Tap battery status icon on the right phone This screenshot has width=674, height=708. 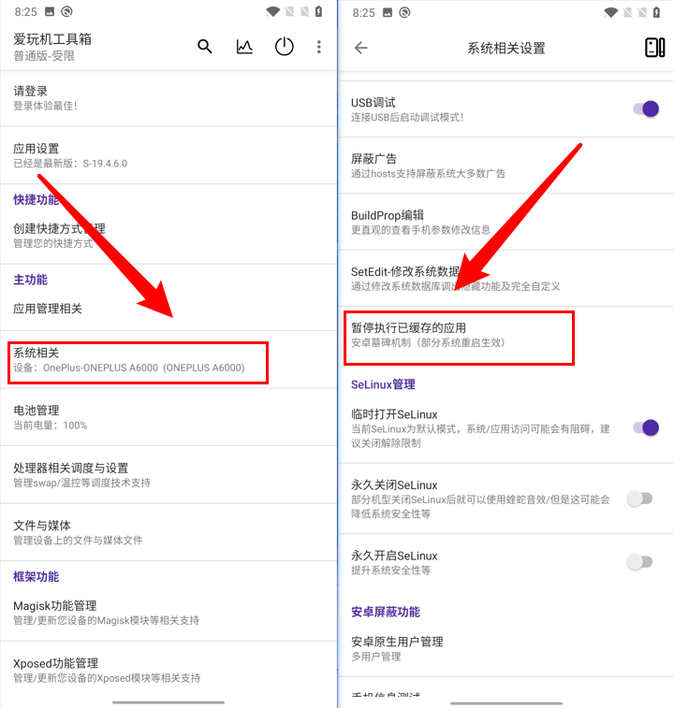coord(657,13)
